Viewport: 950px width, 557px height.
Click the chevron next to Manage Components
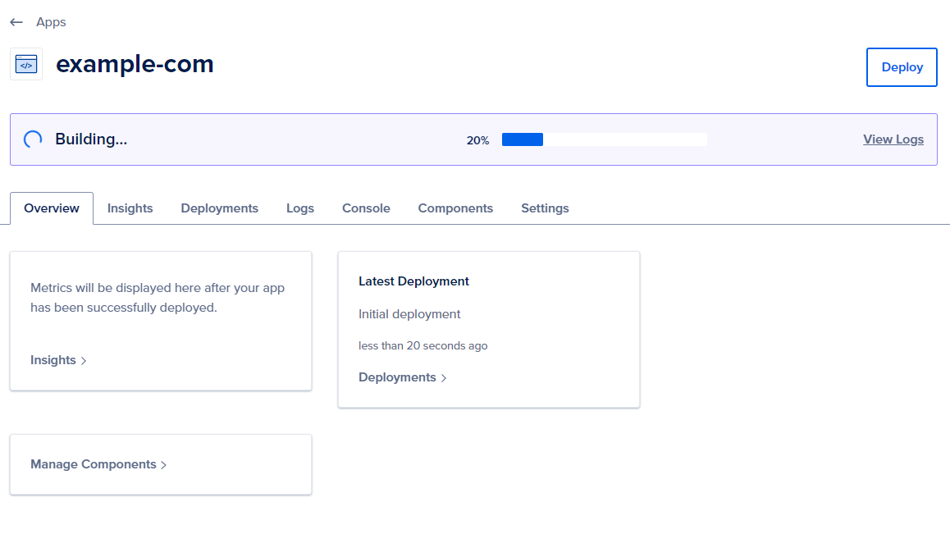tap(163, 465)
